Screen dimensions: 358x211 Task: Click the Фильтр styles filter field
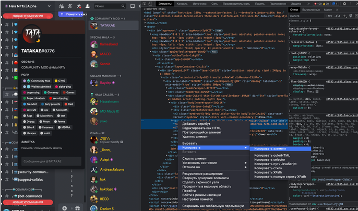(x=306, y=16)
